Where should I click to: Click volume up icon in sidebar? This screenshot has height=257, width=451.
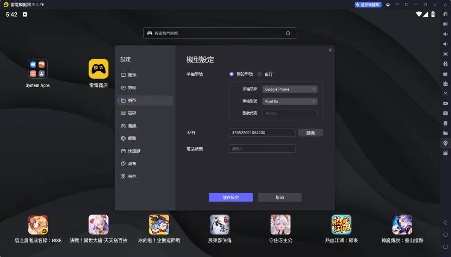[x=446, y=34]
